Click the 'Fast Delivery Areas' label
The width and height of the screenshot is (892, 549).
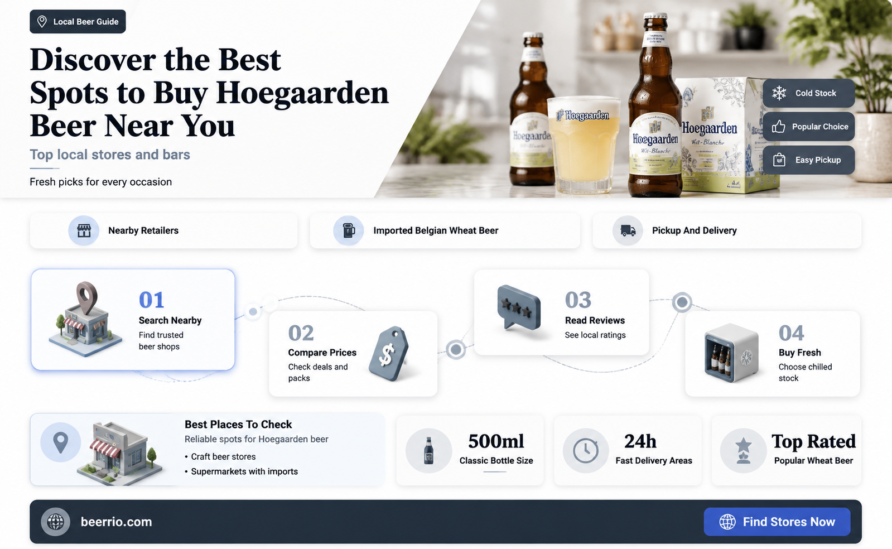(x=654, y=461)
